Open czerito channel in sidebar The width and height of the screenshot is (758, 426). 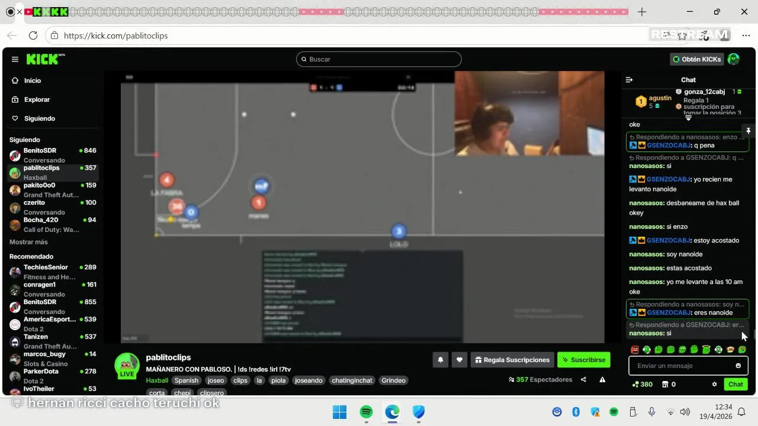53,207
